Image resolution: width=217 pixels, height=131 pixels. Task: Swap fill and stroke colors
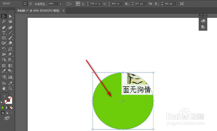tap(11, 94)
